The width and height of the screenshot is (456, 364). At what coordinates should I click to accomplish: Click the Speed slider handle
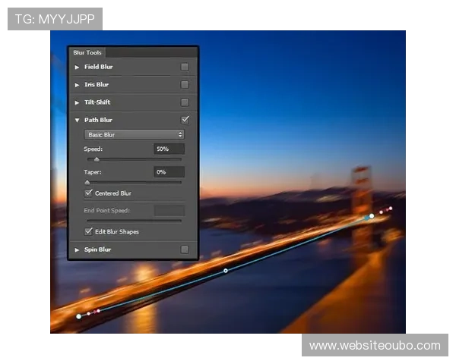(x=97, y=160)
